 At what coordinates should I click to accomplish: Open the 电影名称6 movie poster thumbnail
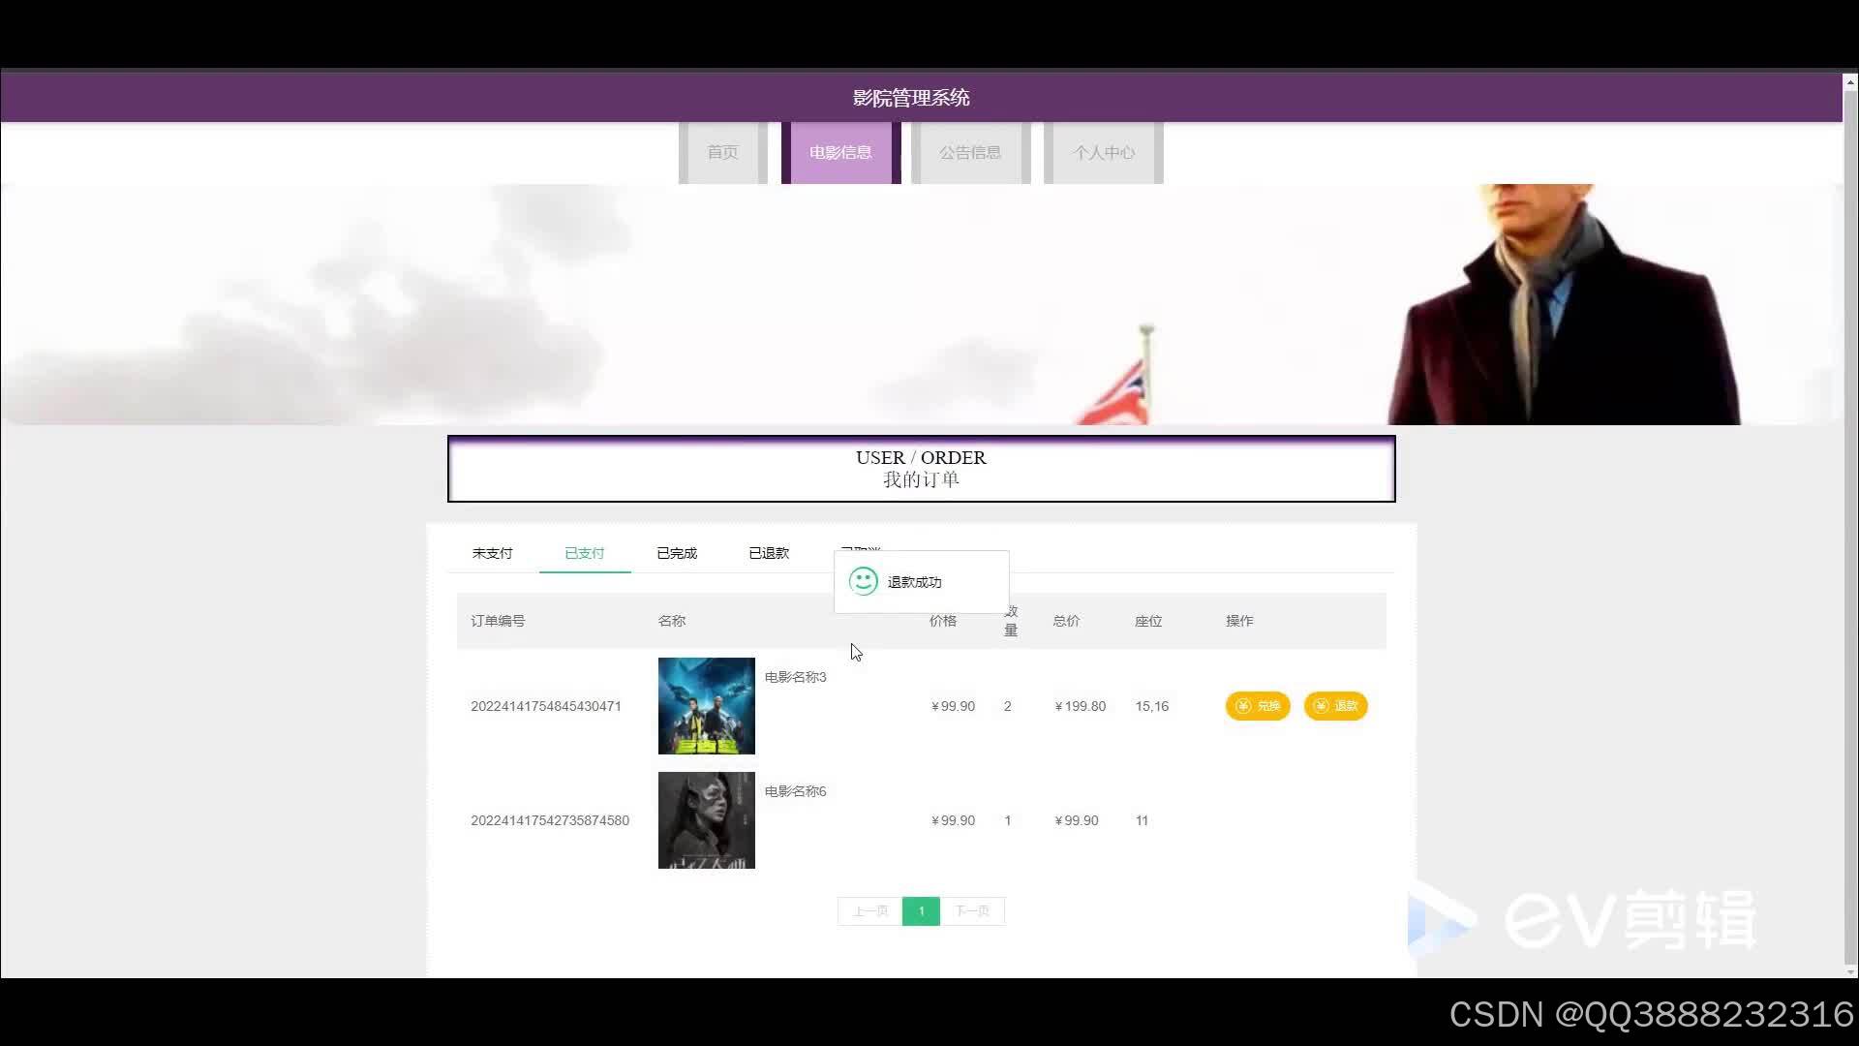(x=707, y=820)
